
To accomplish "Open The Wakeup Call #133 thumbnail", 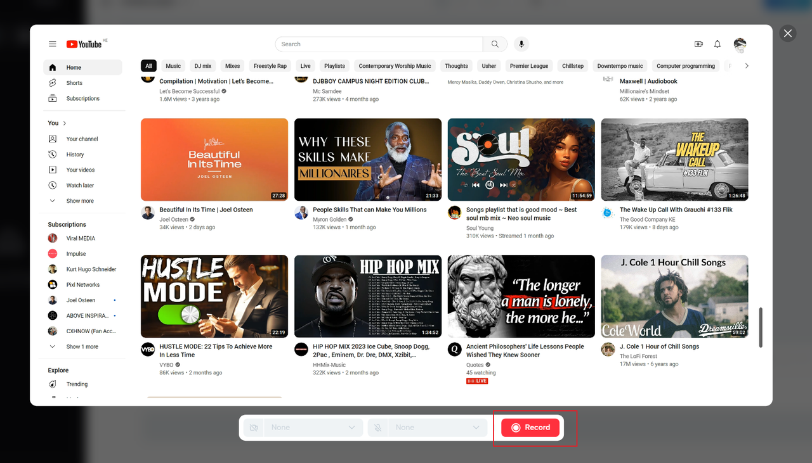I will click(675, 160).
